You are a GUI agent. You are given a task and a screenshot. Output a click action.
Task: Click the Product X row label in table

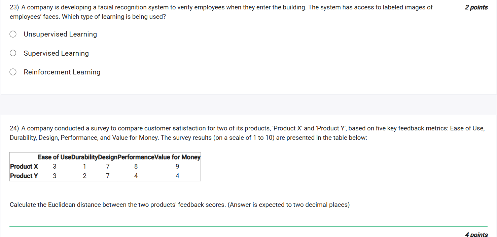[x=24, y=166]
